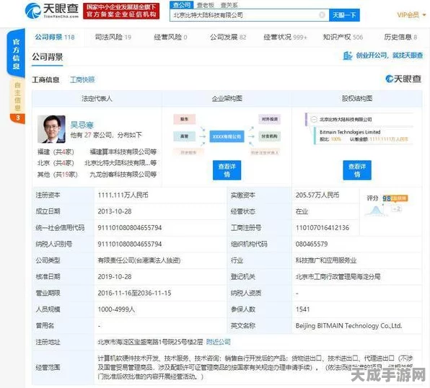Click 科技推广和应用服务业 industry value
Image resolution: width=430 pixels, height=388 pixels.
click(x=326, y=260)
